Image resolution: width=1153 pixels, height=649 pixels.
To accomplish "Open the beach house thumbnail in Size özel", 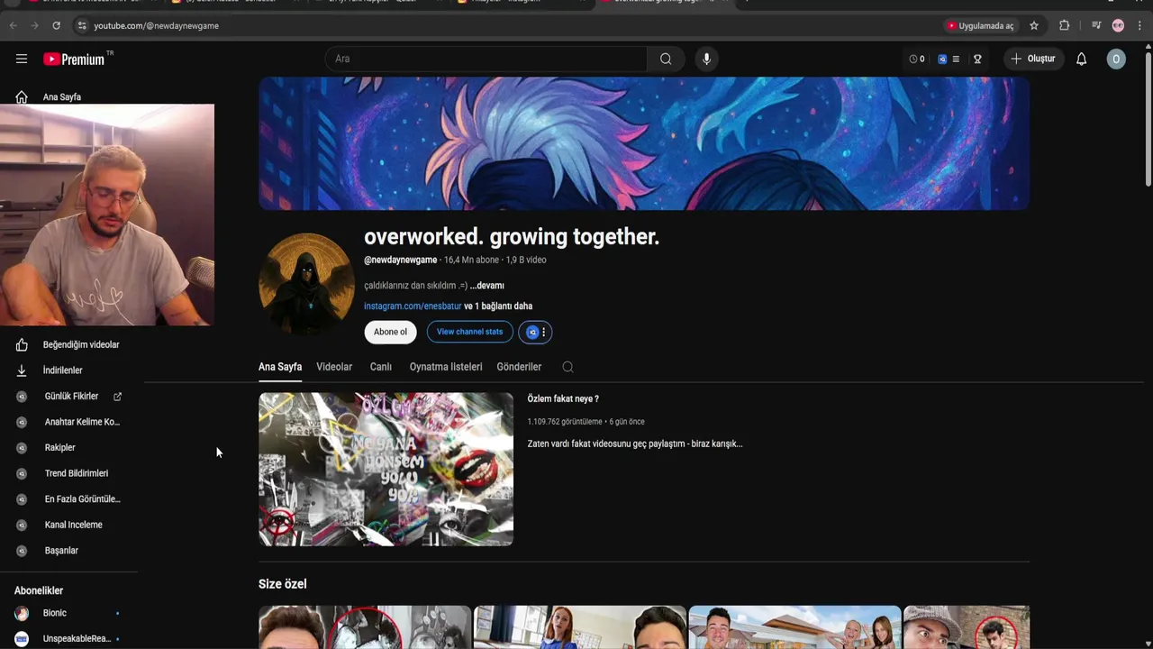I will point(794,627).
